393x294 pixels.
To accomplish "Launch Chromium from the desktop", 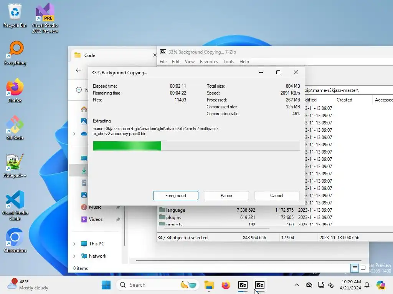I will pos(15,240).
